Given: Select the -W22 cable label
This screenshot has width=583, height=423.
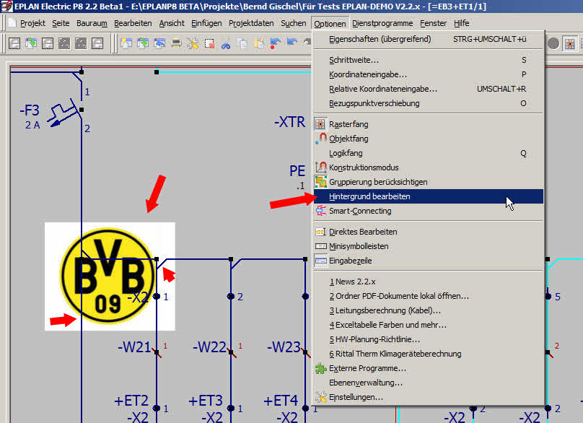Looking at the screenshot, I should point(209,347).
